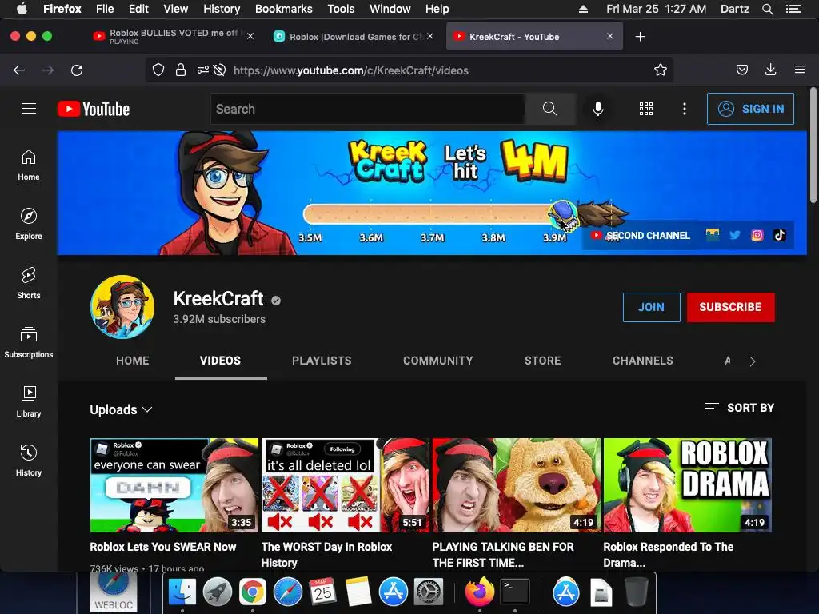Click 'PLAYING TALKING BEN FOR THE FIRST TIME' title

click(x=502, y=555)
